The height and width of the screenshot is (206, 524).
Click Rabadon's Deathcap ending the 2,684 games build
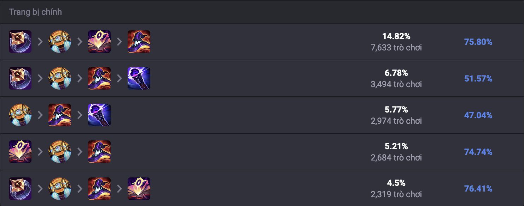99,152
